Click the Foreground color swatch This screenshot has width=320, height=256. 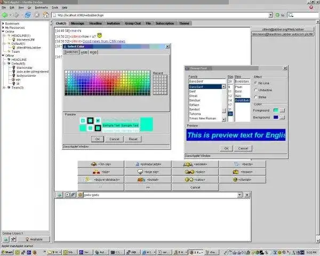[276, 110]
